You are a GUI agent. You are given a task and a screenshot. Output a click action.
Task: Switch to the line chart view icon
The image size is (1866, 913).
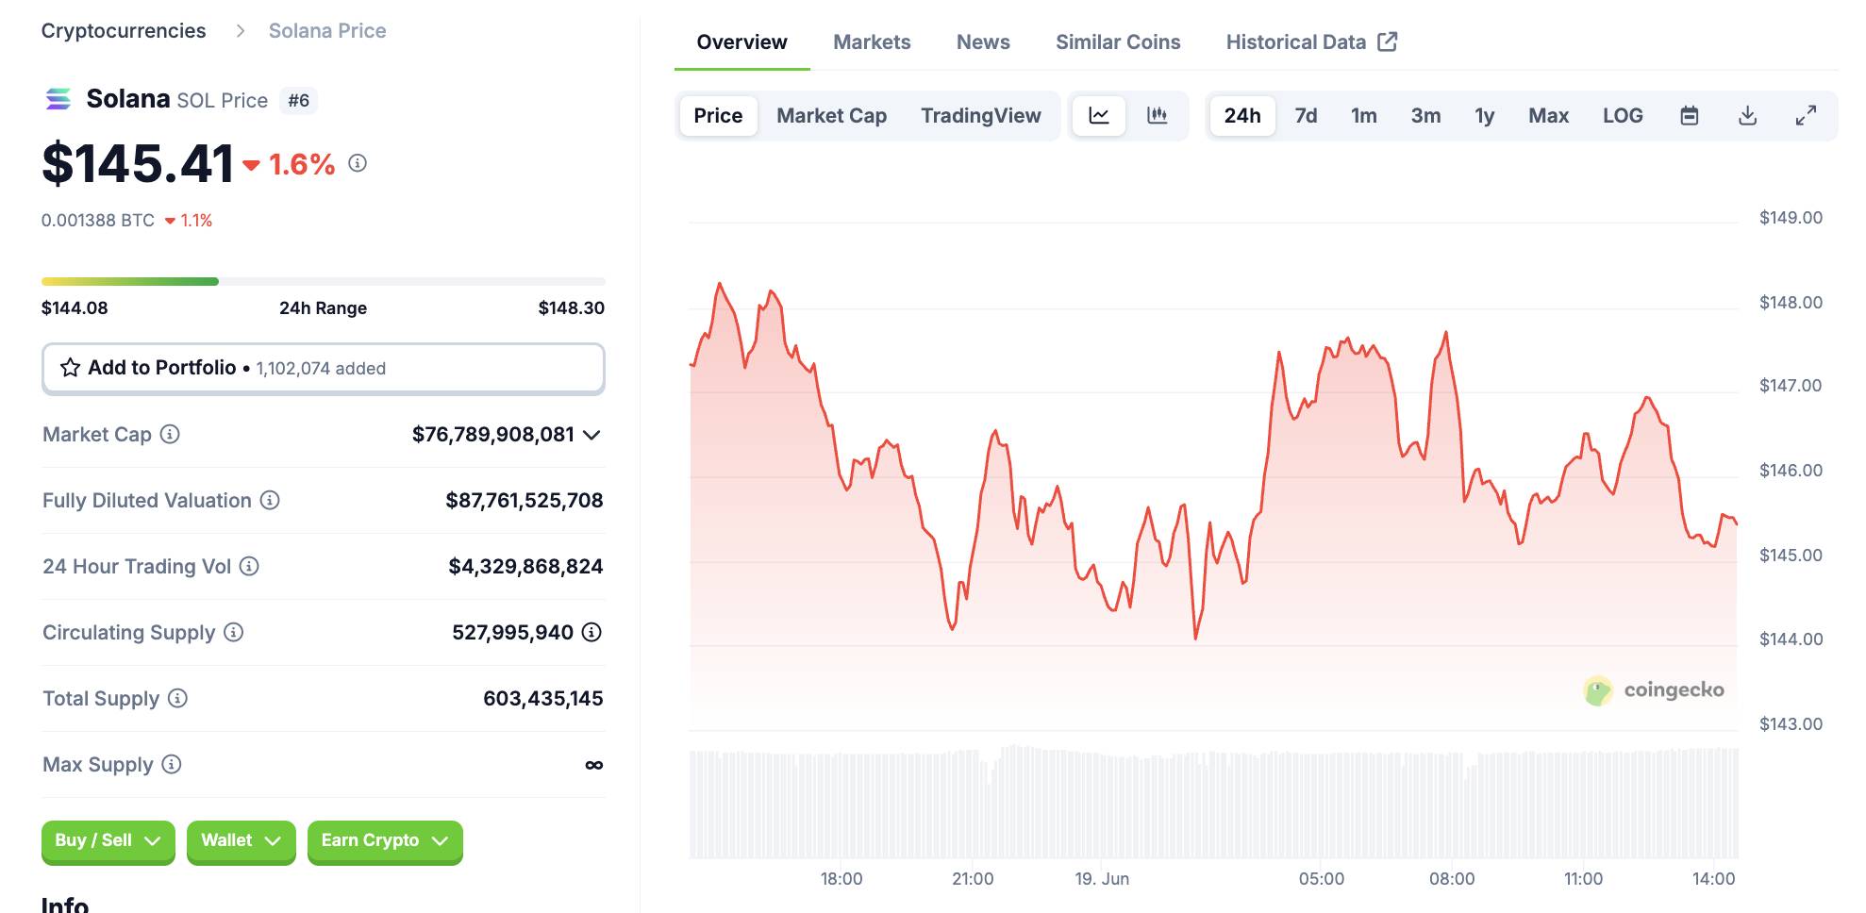click(1099, 116)
